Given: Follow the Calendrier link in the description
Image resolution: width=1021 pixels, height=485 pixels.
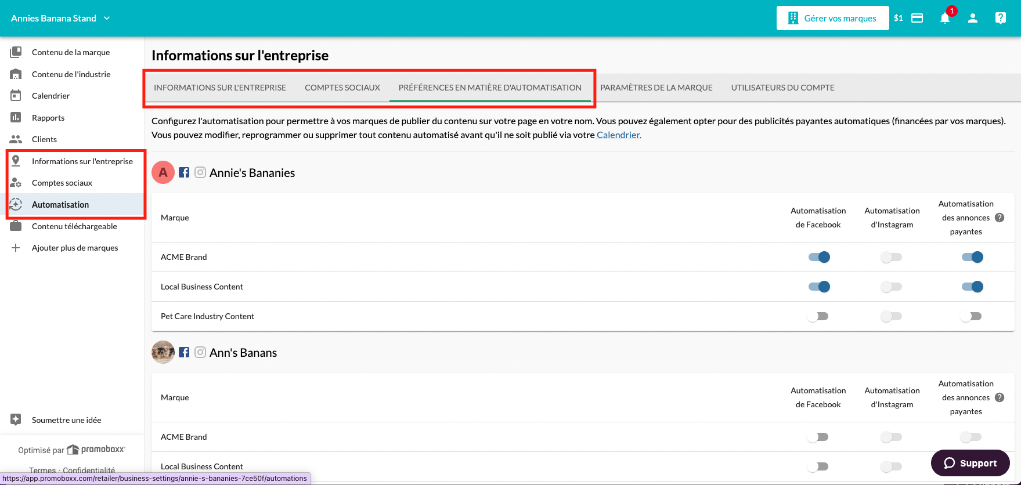Looking at the screenshot, I should pyautogui.click(x=619, y=135).
